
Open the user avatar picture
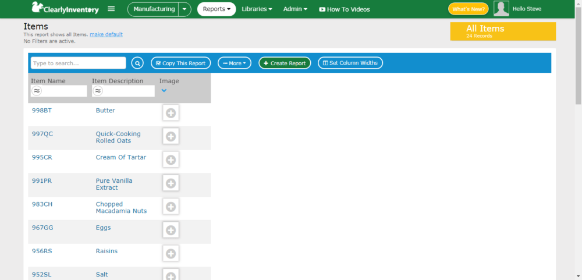501,9
